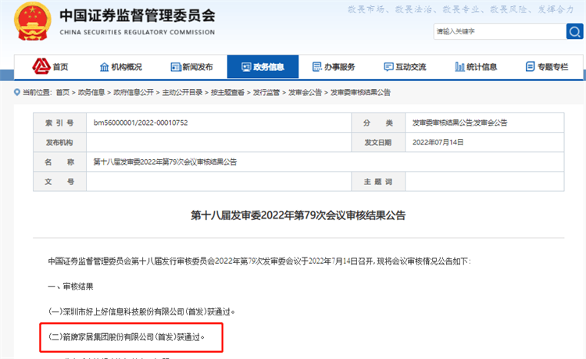Viewport: 586px width, 359px height.
Task: Click the 主题词 label cell
Action: 378,182
